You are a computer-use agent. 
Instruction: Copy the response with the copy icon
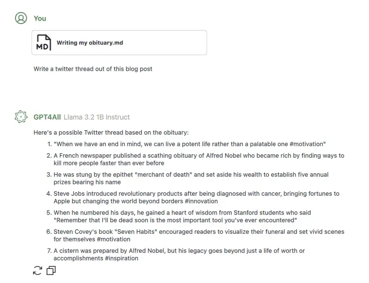pos(51,271)
